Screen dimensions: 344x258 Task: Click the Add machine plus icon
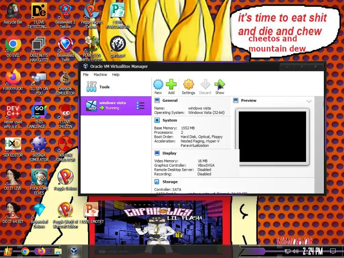click(171, 84)
